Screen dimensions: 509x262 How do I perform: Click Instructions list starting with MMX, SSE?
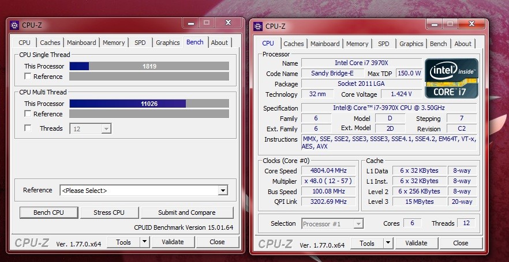point(389,142)
